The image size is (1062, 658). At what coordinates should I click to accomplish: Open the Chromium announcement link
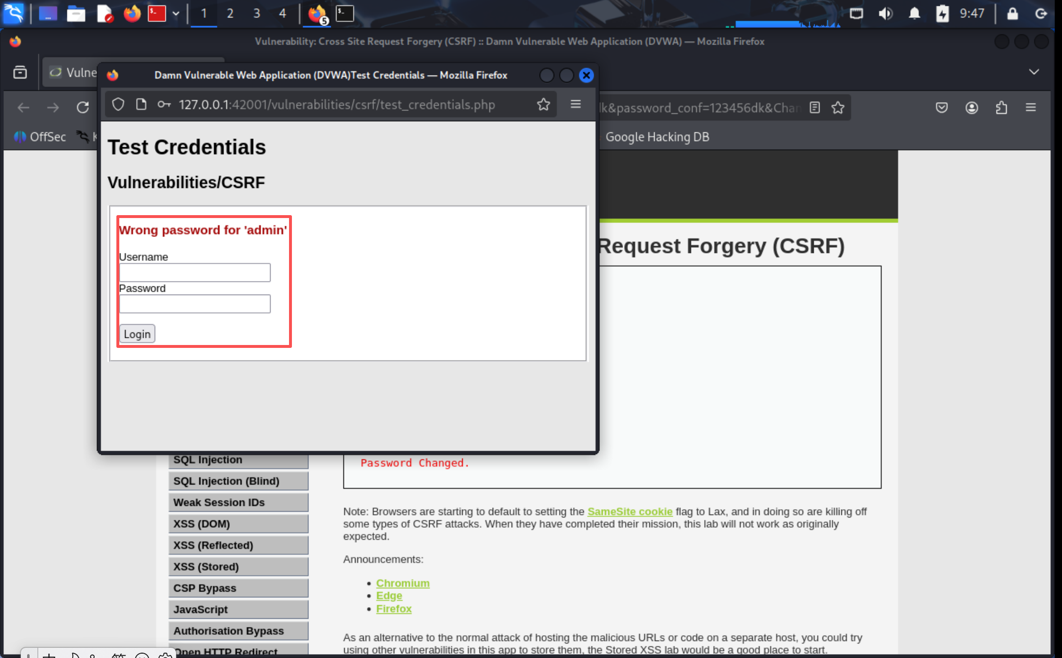[402, 583]
